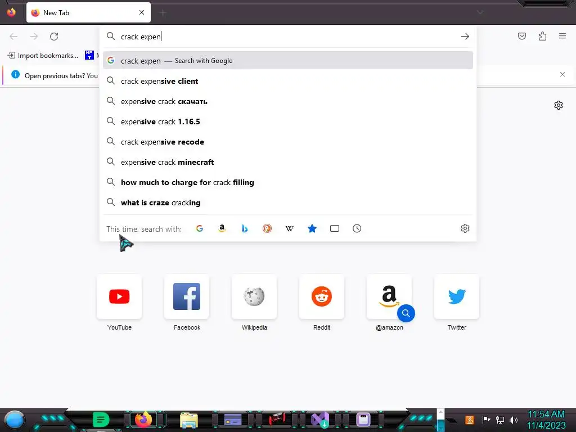This screenshot has height=432, width=576.
Task: Choose 'crack expen — Search with Google' result
Action: 287,61
